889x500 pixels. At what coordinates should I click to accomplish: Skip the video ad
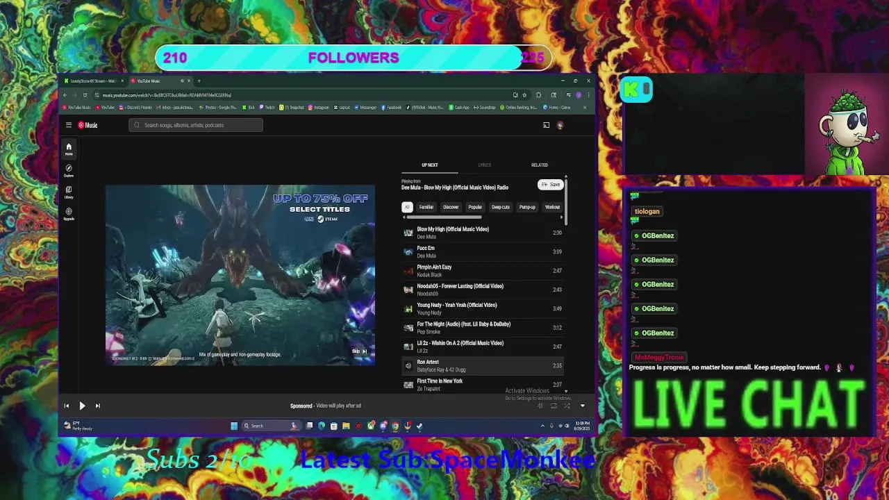pos(359,351)
